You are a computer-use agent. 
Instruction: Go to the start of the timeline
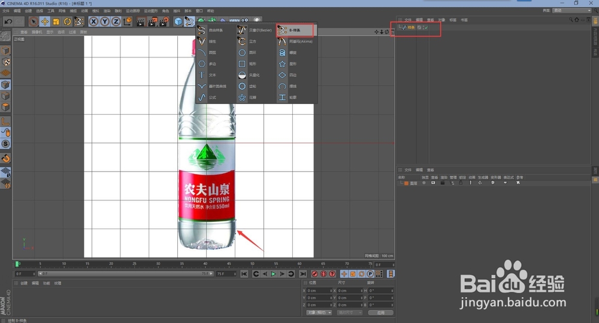pos(244,274)
